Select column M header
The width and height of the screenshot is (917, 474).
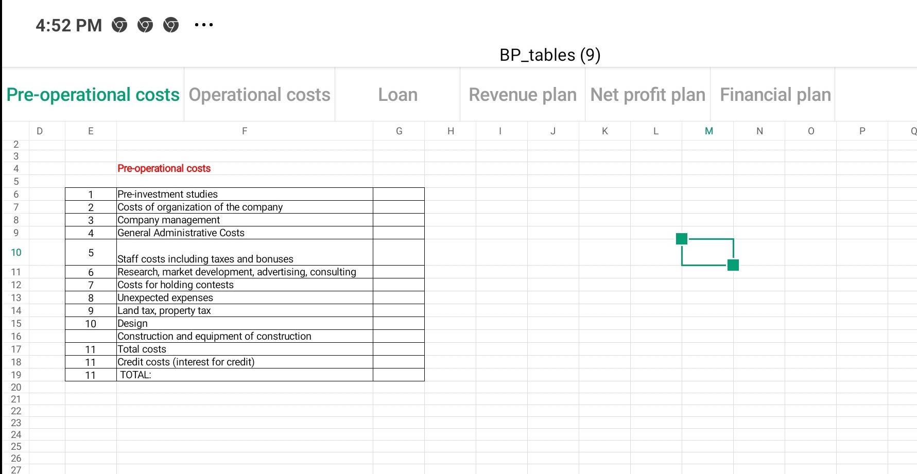(x=708, y=131)
